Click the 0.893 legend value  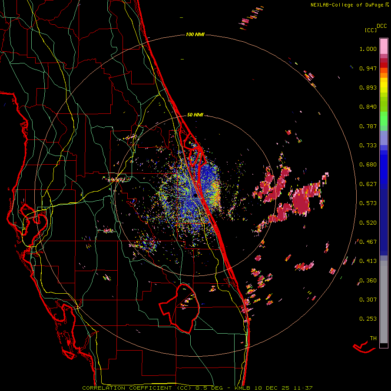pyautogui.click(x=368, y=87)
